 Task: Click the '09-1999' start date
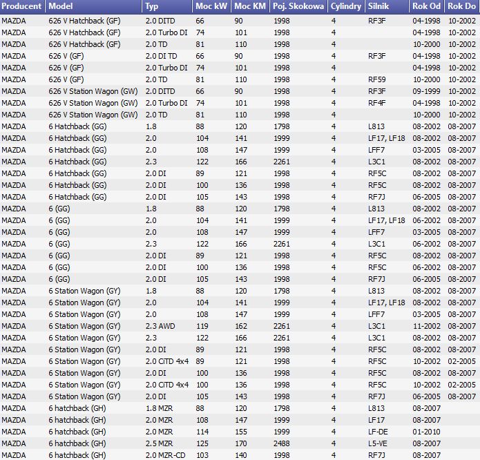coord(426,91)
